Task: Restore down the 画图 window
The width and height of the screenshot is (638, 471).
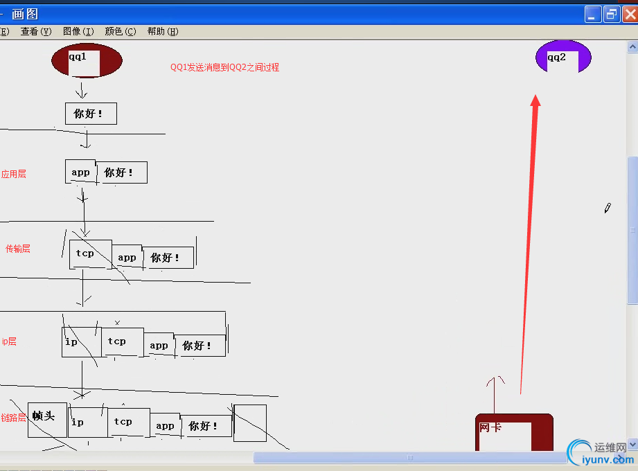Action: point(612,15)
